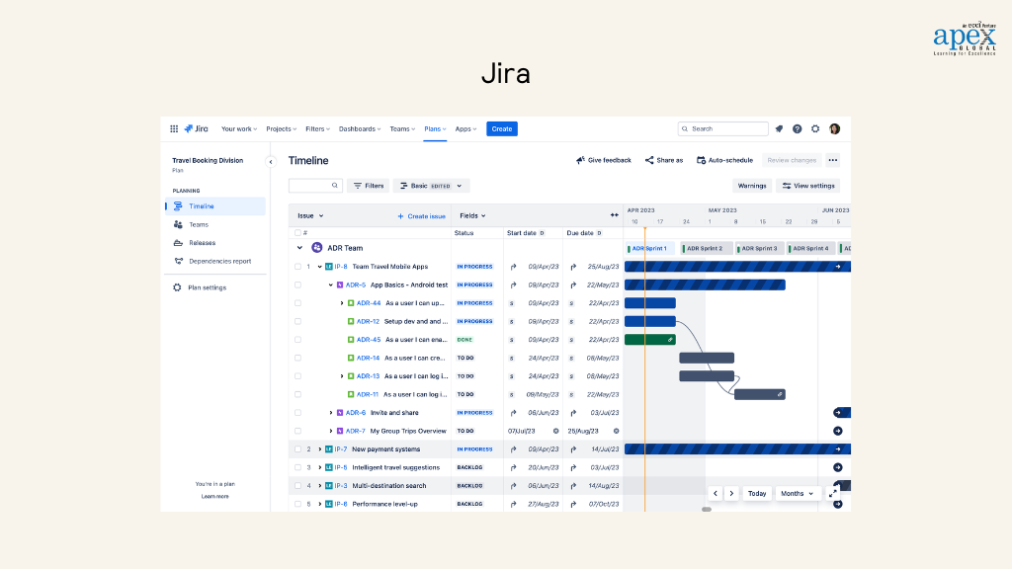Click the Share as button
Screen dimensions: 1012x569
pyautogui.click(x=664, y=160)
